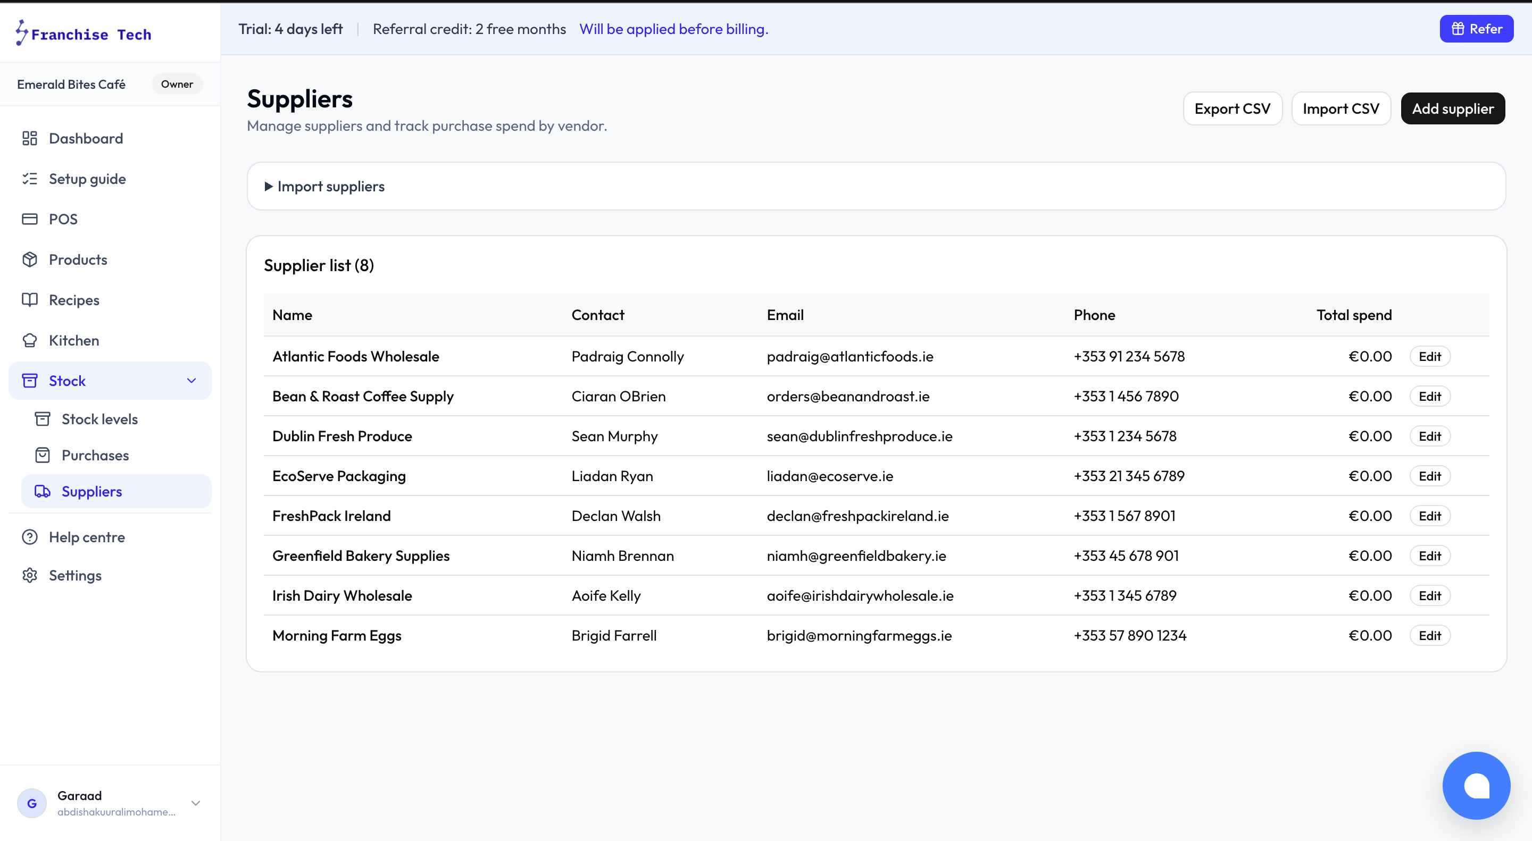1532x841 pixels.
Task: Expand the Import suppliers section
Action: pyautogui.click(x=324, y=187)
